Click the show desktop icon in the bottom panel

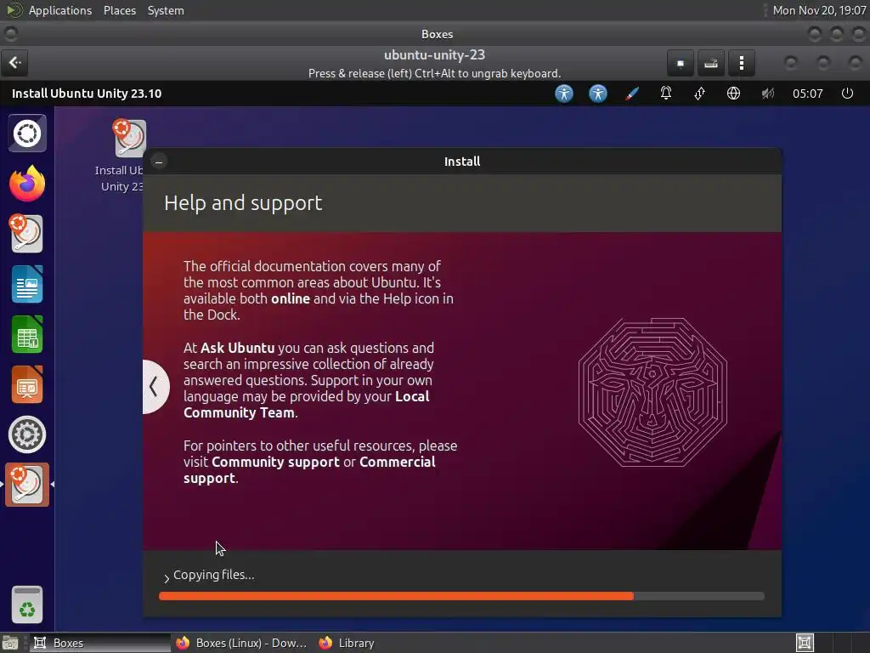tap(10, 643)
